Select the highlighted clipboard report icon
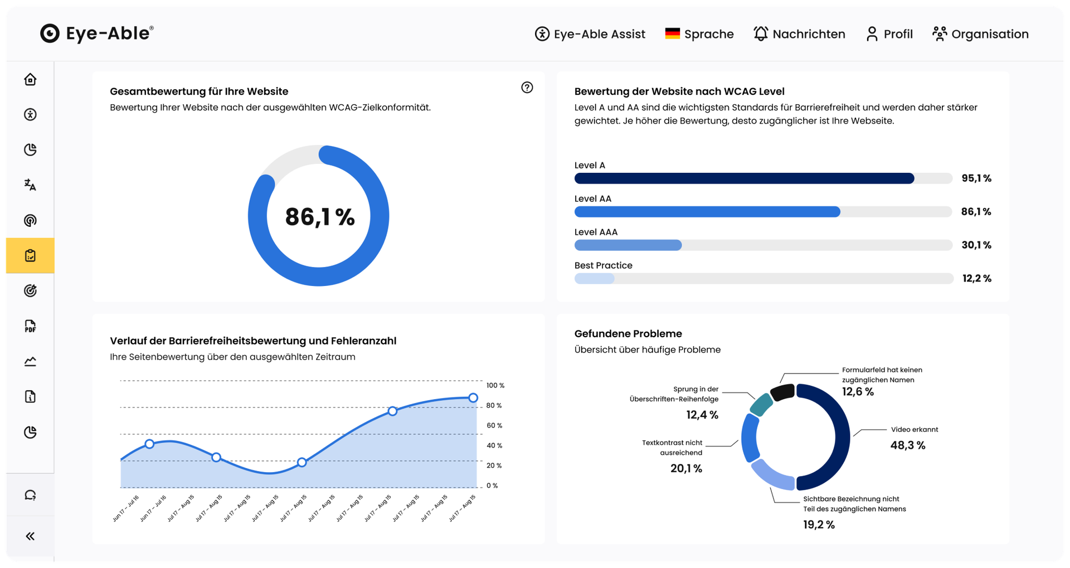 tap(30, 255)
